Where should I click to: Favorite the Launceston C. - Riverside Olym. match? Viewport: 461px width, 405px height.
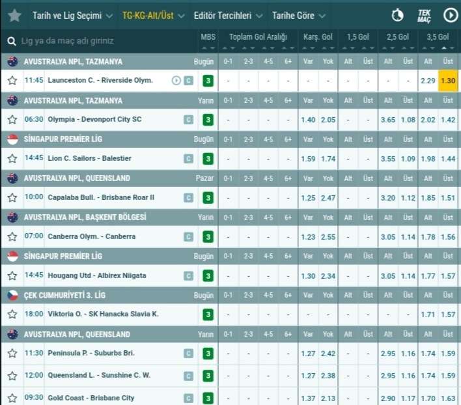[x=12, y=80]
